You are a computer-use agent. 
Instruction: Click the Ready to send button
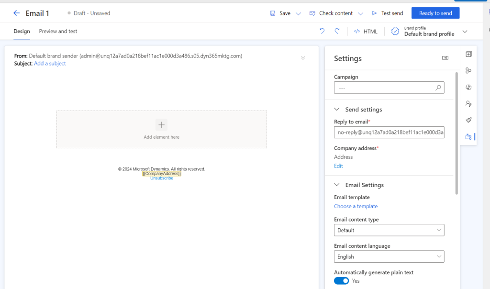pos(435,13)
